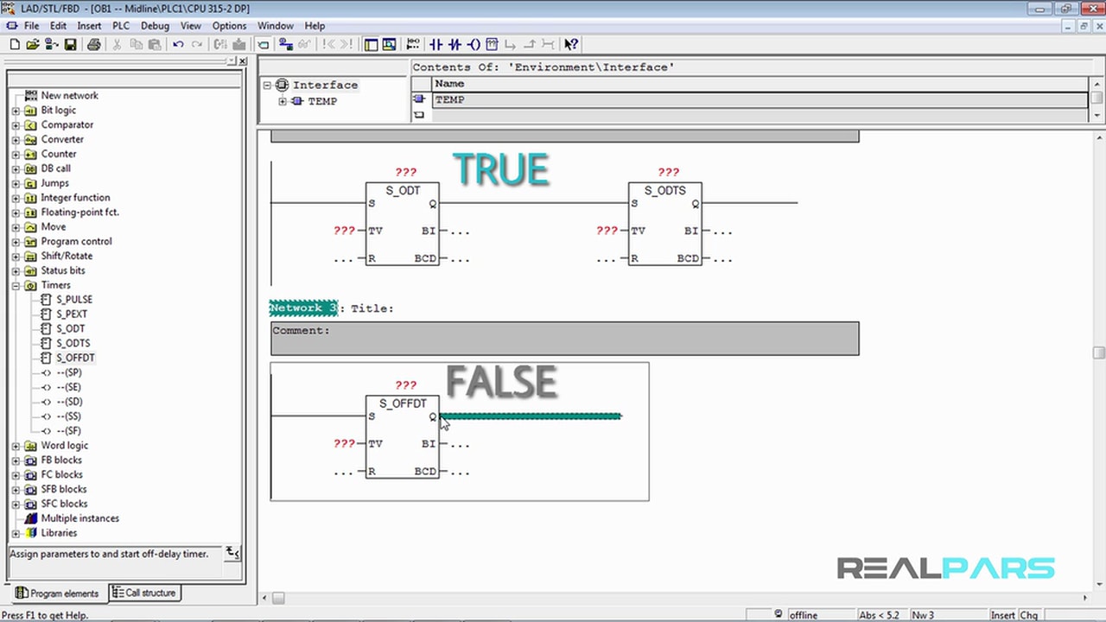Screen dimensions: 1106x622
Task: Expand the Jumps folder
Action: pos(16,184)
